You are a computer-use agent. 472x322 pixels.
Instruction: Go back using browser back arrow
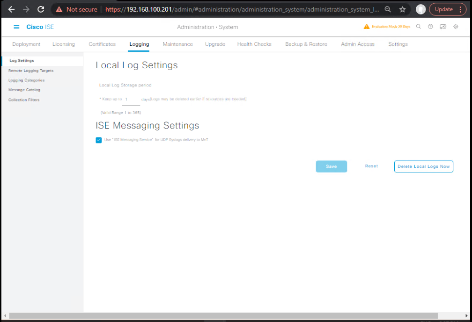point(12,9)
